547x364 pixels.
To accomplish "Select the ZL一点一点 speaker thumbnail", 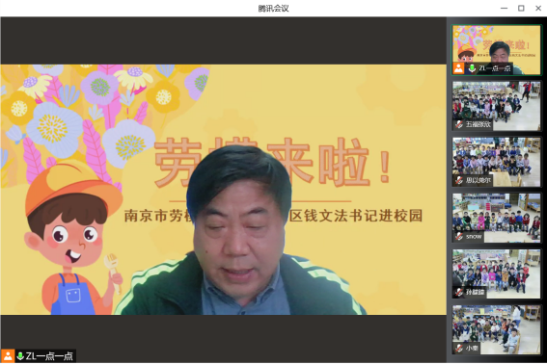I will click(497, 50).
